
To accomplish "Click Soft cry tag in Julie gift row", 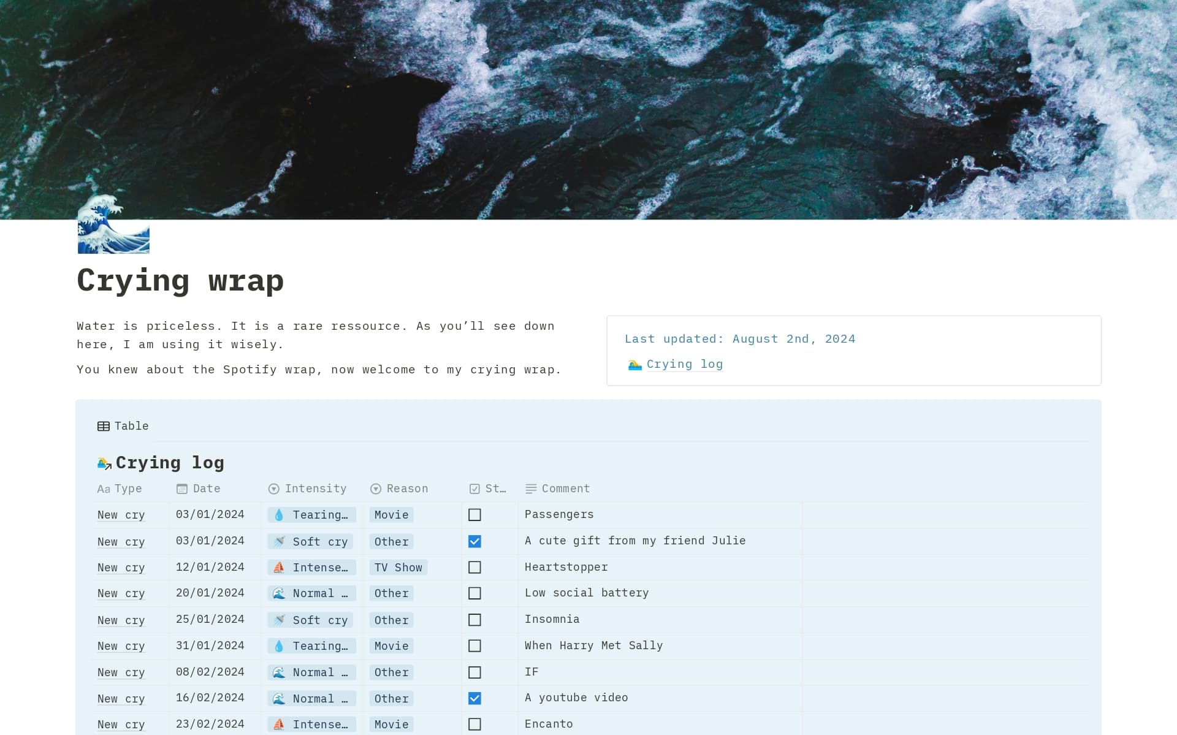I will 310,542.
